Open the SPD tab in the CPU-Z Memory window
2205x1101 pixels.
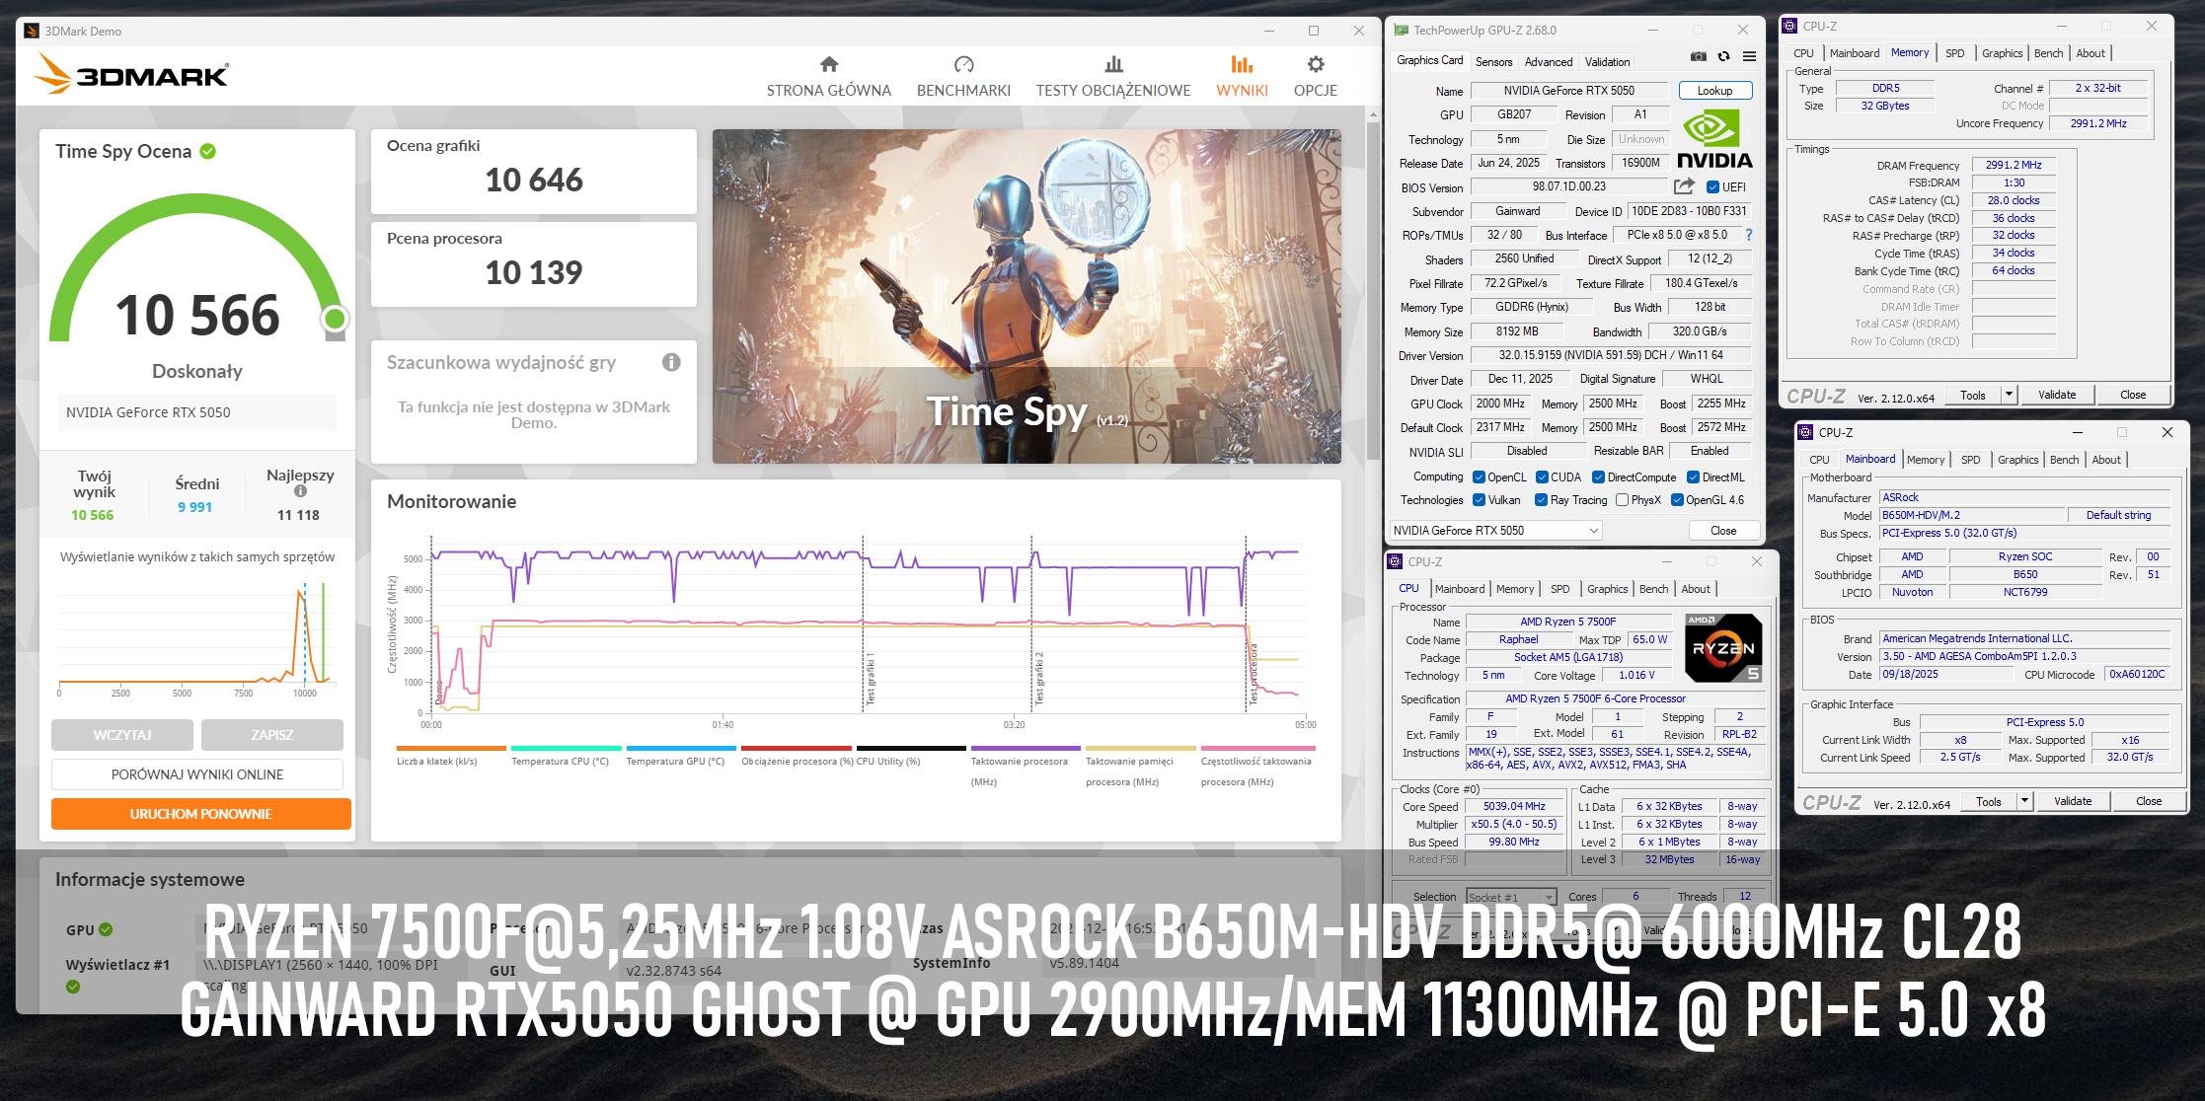point(1954,53)
